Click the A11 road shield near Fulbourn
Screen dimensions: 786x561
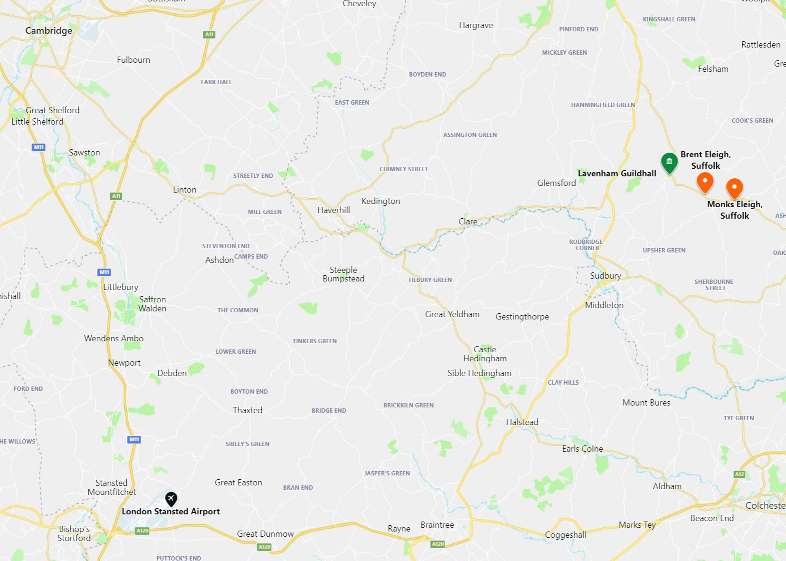click(x=209, y=35)
